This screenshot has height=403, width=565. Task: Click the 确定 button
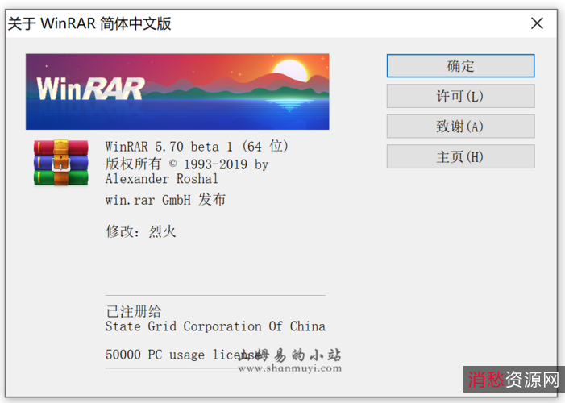click(x=460, y=66)
